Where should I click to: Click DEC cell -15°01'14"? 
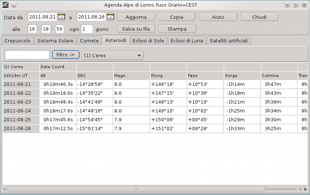(95, 128)
